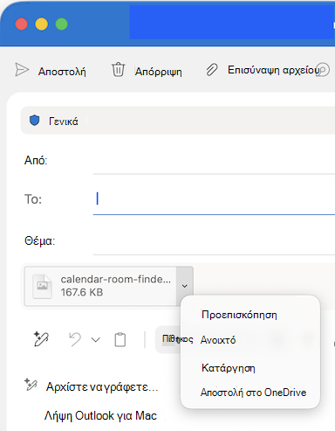Click the Λήψη Outlook για Mac link

click(x=100, y=416)
